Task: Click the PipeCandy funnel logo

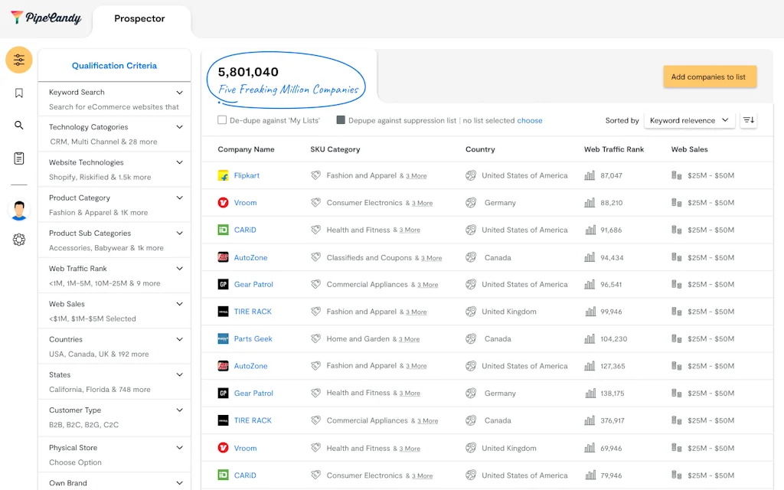Action: (17, 18)
